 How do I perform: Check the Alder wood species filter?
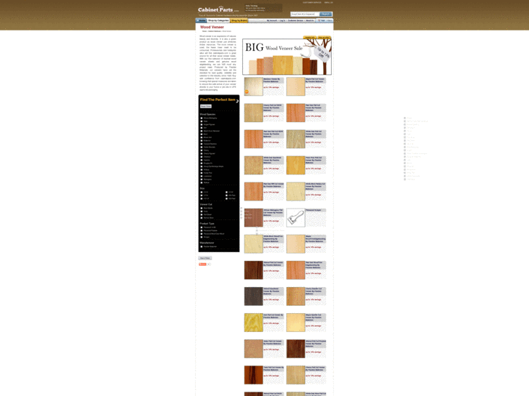(x=202, y=121)
